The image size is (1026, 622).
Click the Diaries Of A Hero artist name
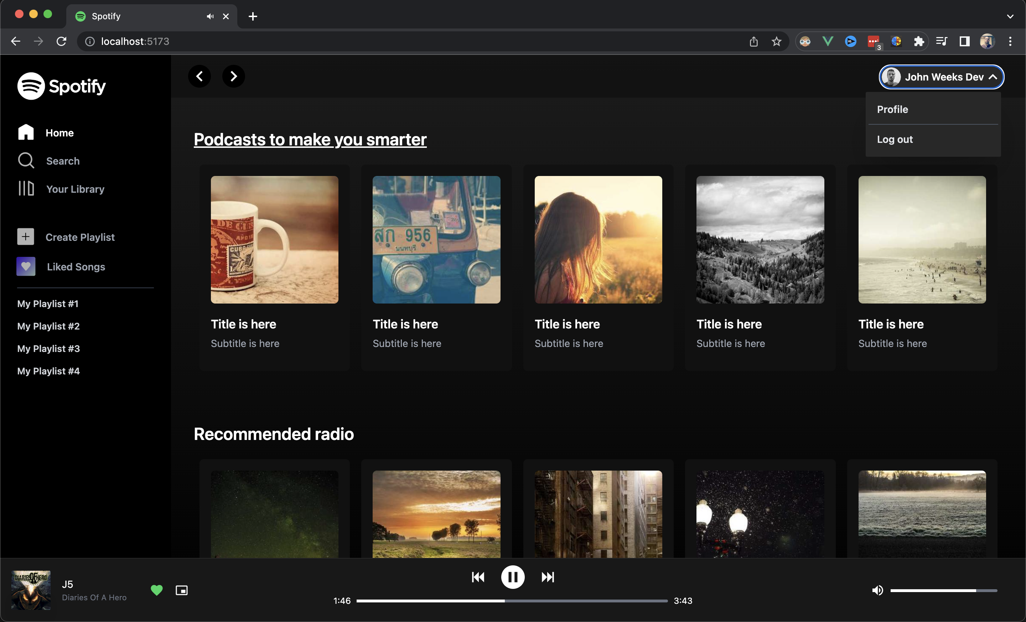pyautogui.click(x=94, y=597)
